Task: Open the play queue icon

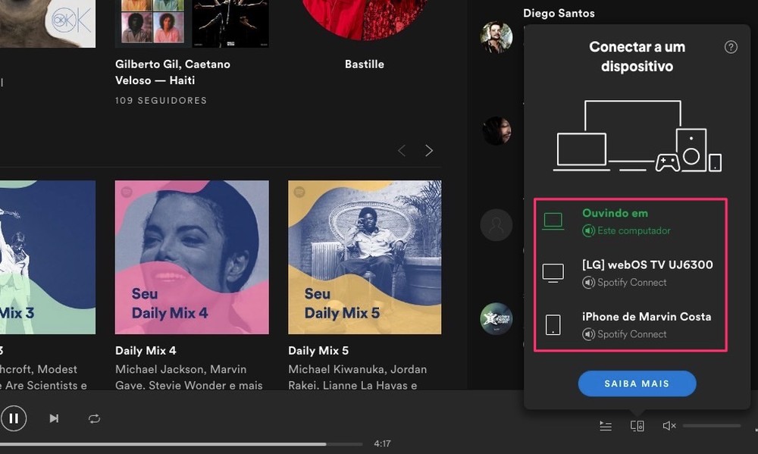Action: [x=605, y=425]
